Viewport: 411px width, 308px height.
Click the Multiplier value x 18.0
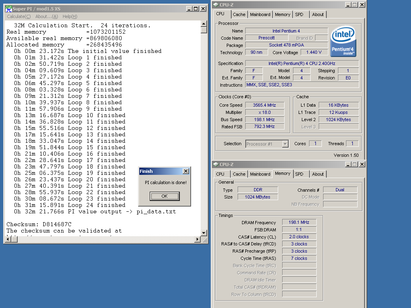[x=265, y=112]
